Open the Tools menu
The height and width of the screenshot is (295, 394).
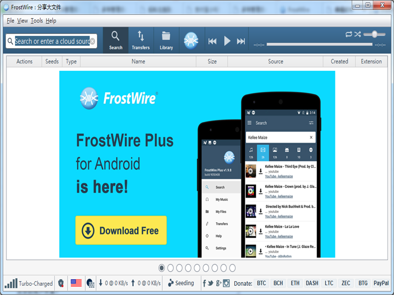pyautogui.click(x=36, y=21)
